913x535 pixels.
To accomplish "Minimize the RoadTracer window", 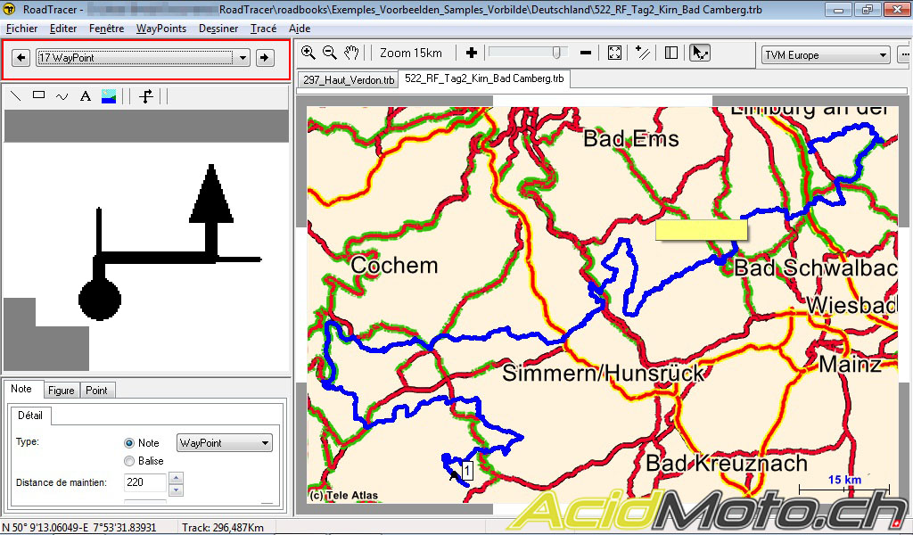I will coord(838,10).
